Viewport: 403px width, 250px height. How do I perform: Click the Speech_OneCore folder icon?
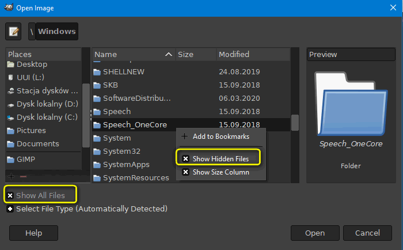tap(97, 125)
